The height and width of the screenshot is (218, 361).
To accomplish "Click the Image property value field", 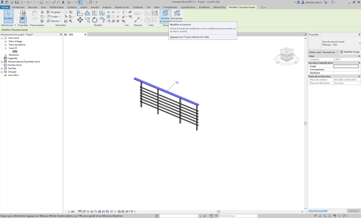I will (346, 66).
